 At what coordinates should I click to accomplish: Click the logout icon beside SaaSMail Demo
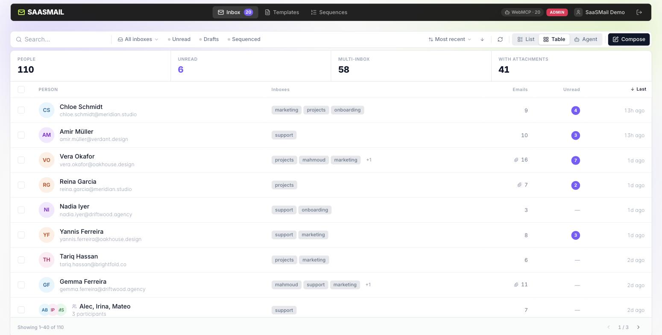tap(639, 12)
